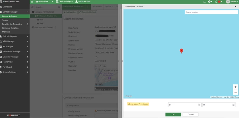
Task: Click the search magnifier icon
Action: [x=59, y=7]
